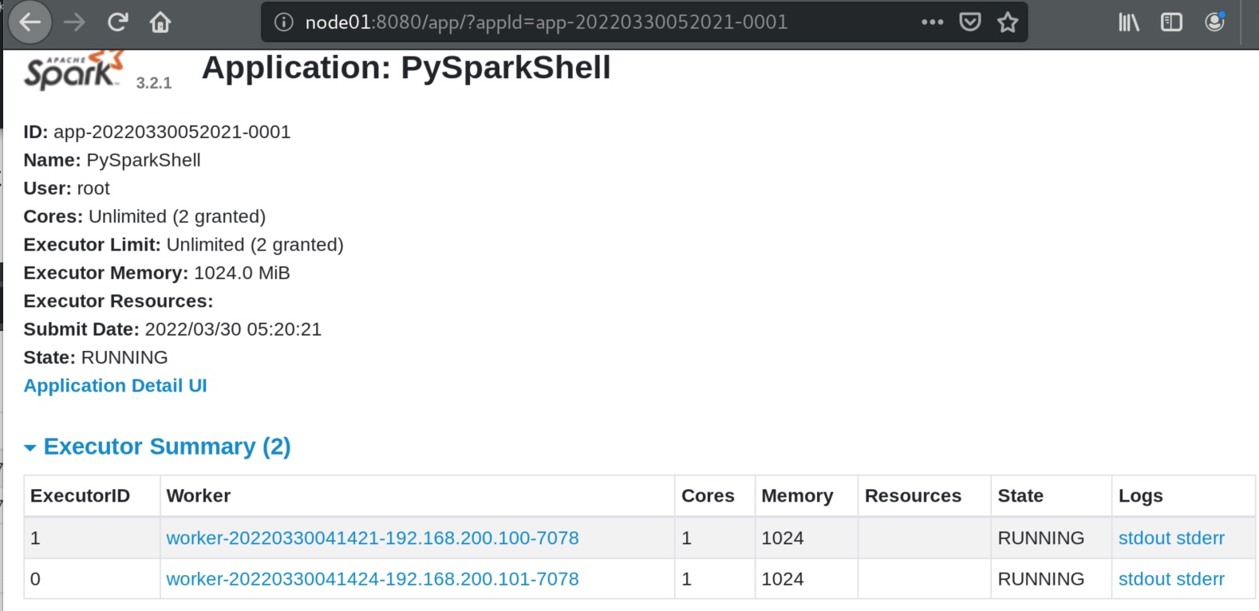The height and width of the screenshot is (611, 1259).
Task: Save page to Pocket icon
Action: pos(970,22)
